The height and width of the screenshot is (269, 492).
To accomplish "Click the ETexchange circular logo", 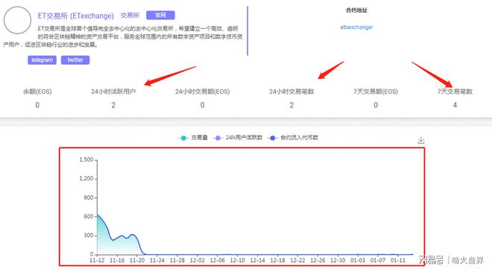I will 17,20.
